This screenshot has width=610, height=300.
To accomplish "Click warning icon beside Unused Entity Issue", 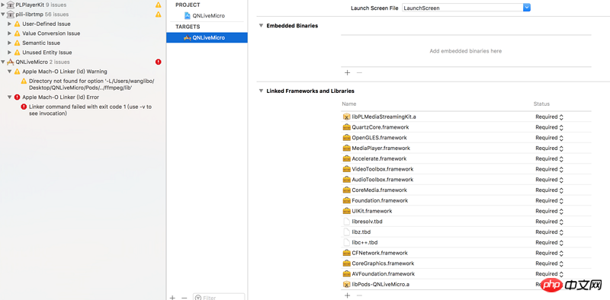I will coord(17,53).
